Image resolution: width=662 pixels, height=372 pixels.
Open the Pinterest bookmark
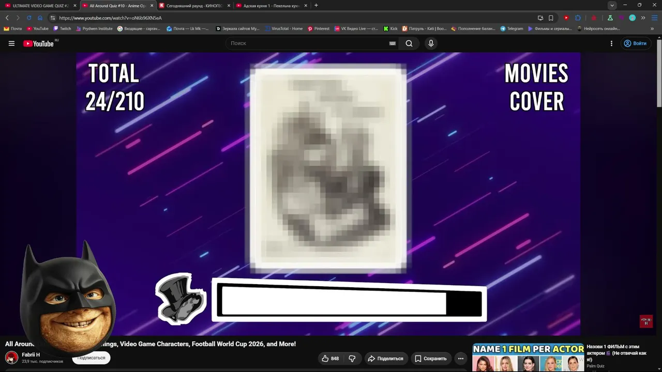(x=319, y=29)
